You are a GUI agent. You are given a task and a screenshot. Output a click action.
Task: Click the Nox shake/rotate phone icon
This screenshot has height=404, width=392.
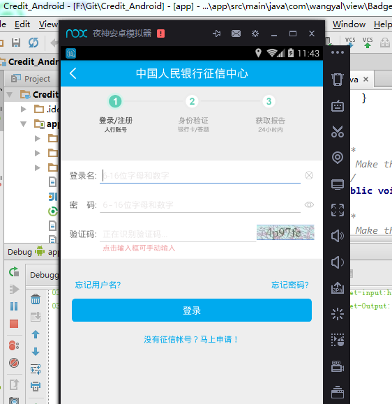coord(338,79)
